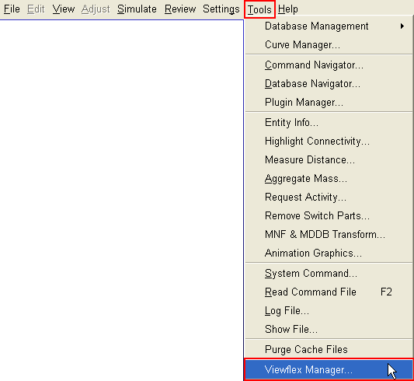Launch the Plugin Manager entry
Image resolution: width=414 pixels, height=381 pixels.
point(329,103)
